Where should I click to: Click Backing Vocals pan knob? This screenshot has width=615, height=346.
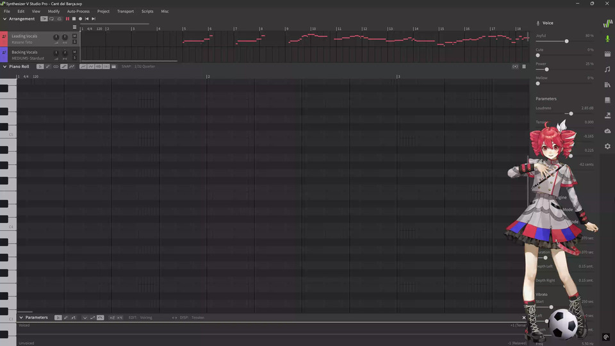[x=65, y=53]
